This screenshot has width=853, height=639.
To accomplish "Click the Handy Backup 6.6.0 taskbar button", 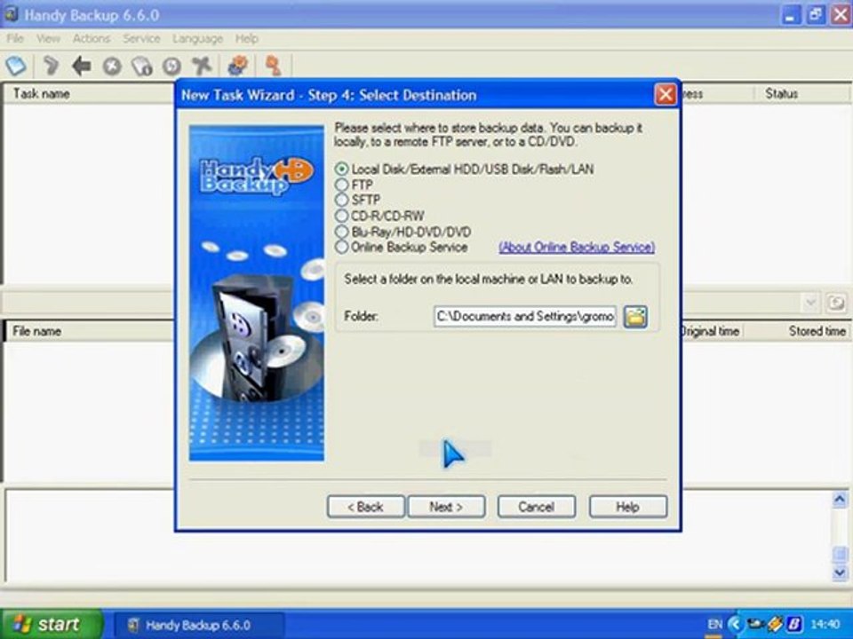I will pos(198,625).
